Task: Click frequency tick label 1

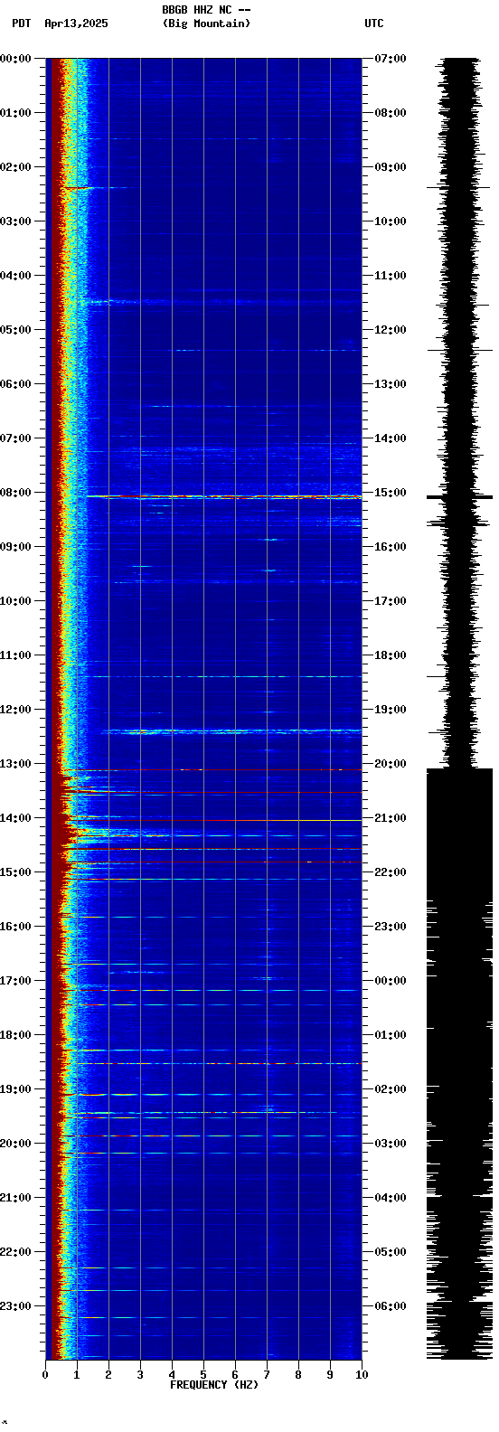Action: point(77,1375)
